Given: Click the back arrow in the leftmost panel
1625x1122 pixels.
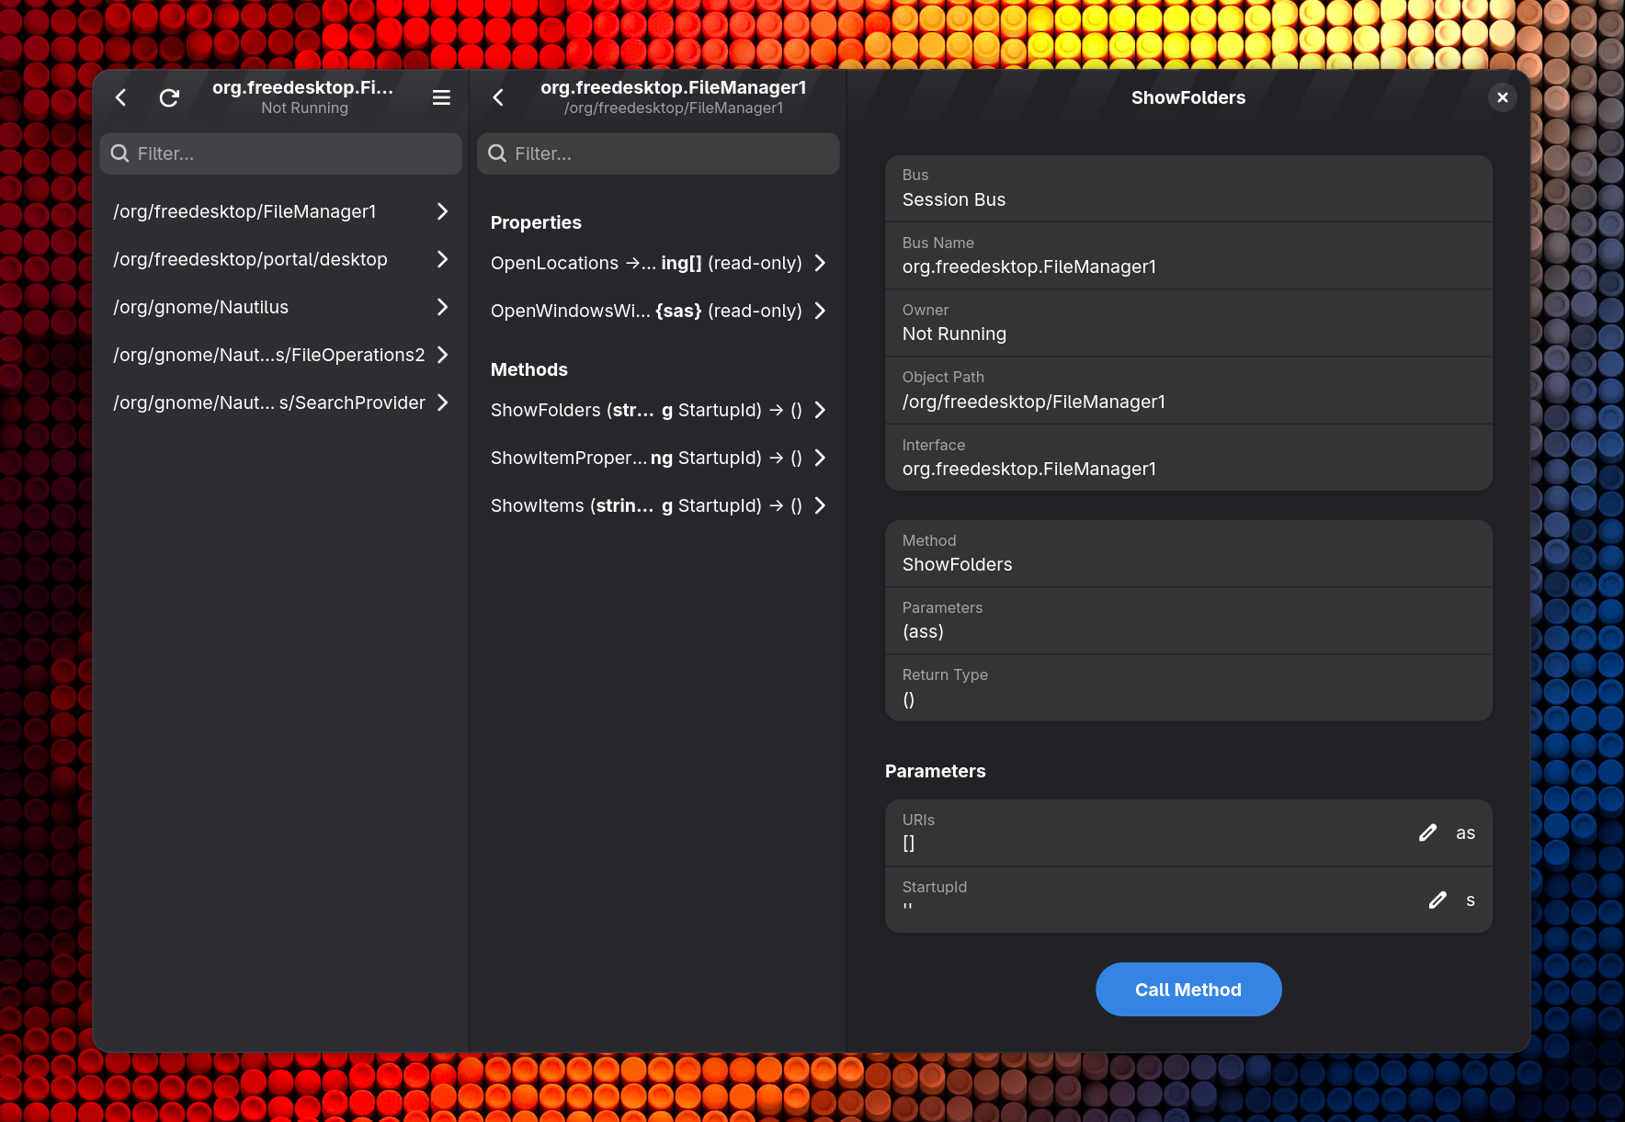Looking at the screenshot, I should tap(120, 97).
